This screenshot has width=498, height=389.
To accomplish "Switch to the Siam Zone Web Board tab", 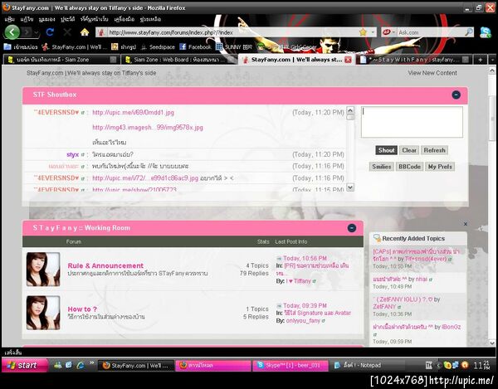I will click(x=178, y=60).
